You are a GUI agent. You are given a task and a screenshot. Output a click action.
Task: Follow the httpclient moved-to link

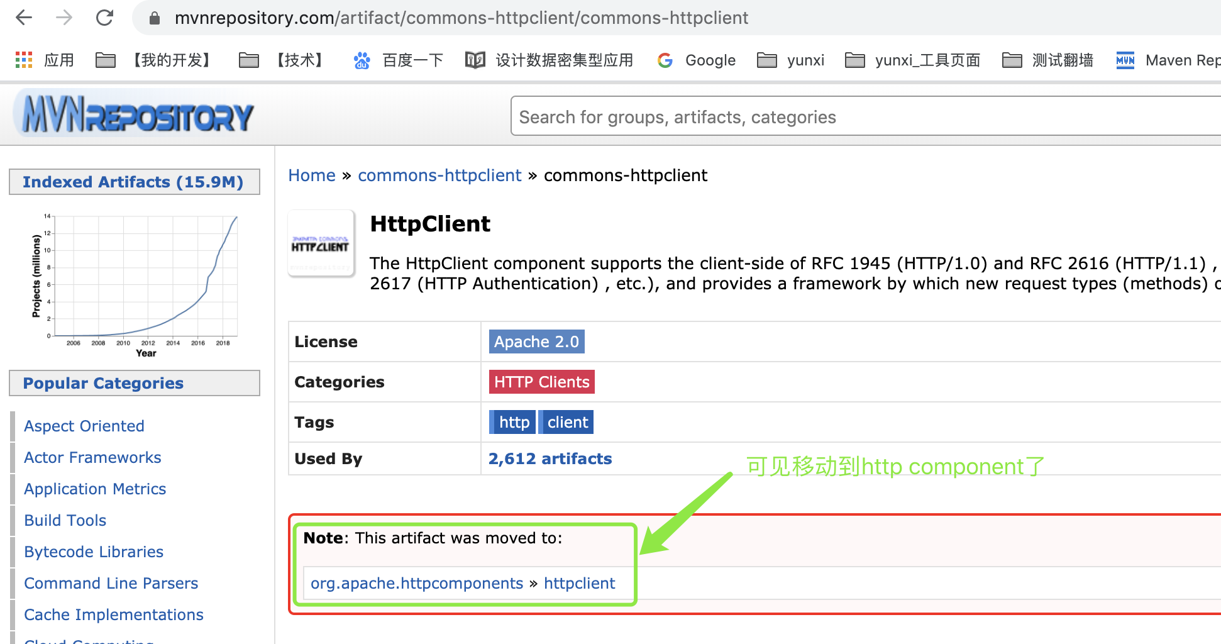[x=579, y=583]
